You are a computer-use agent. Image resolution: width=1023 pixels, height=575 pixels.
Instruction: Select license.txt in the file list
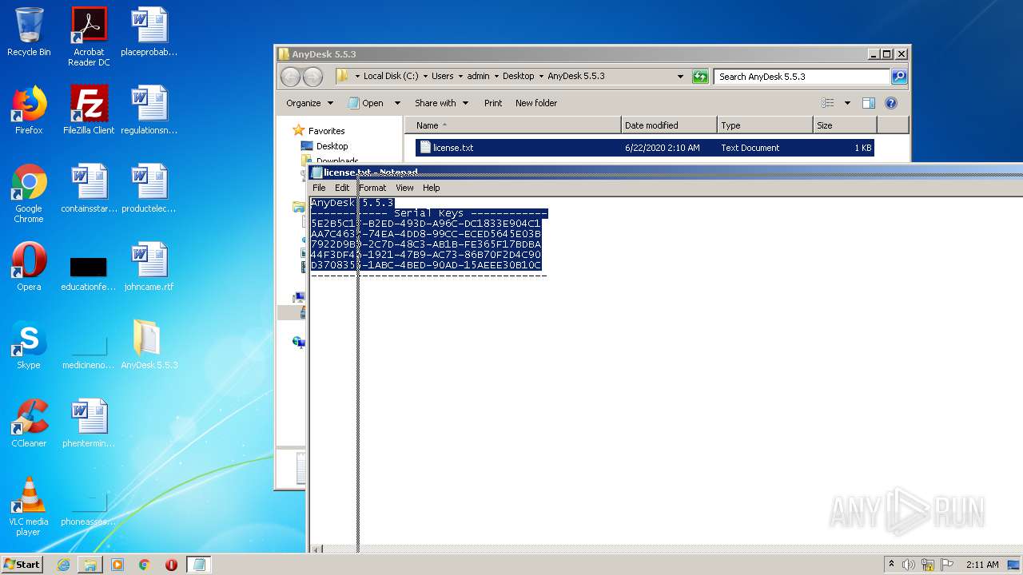coord(644,148)
